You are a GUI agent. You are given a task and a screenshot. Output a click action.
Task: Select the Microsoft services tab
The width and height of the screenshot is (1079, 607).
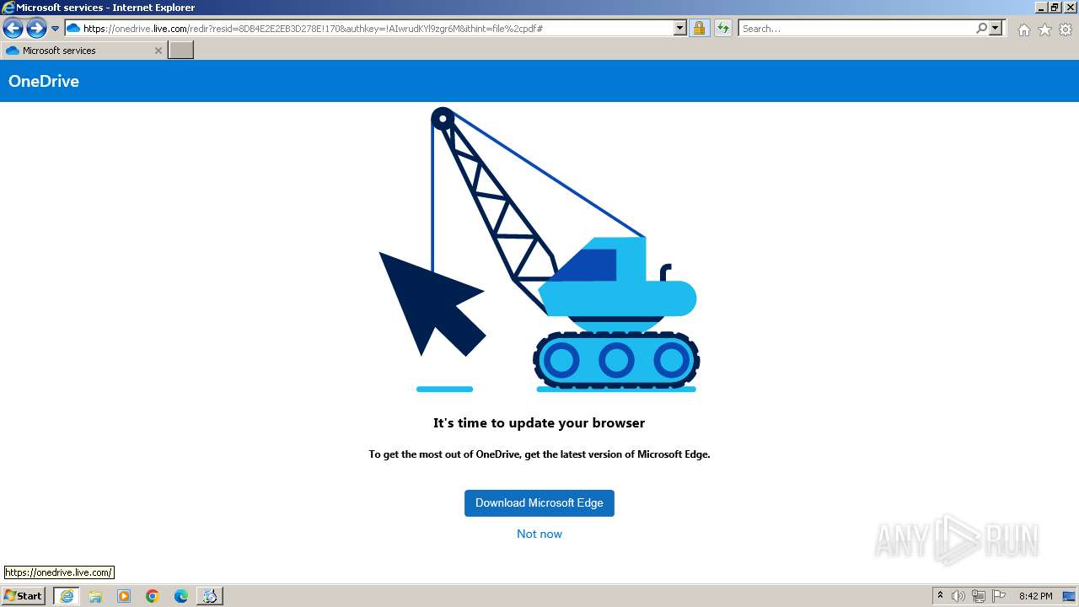pyautogui.click(x=83, y=51)
